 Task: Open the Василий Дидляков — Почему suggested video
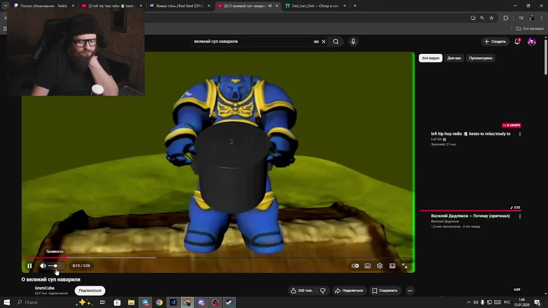[x=470, y=216]
